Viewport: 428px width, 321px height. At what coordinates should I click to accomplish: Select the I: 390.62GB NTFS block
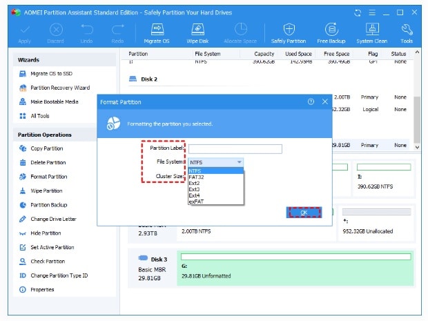click(x=384, y=179)
